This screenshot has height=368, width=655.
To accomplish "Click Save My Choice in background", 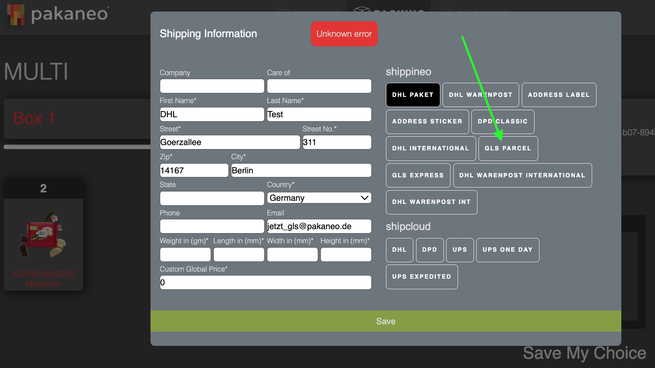I will click(x=584, y=353).
